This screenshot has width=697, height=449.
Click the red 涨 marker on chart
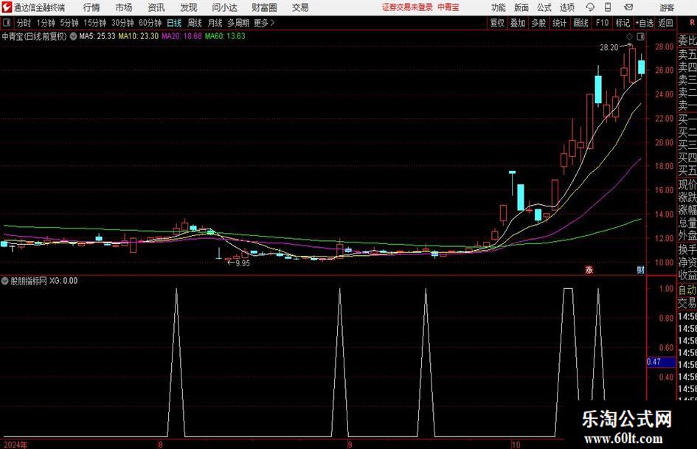[x=589, y=269]
